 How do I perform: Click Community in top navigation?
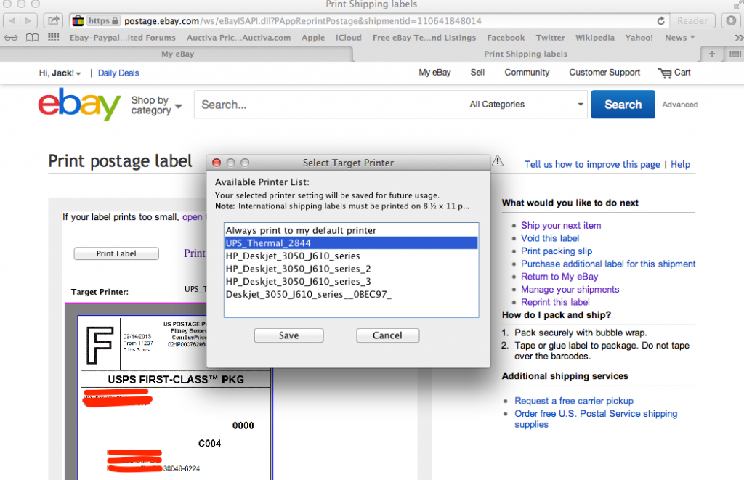click(527, 73)
